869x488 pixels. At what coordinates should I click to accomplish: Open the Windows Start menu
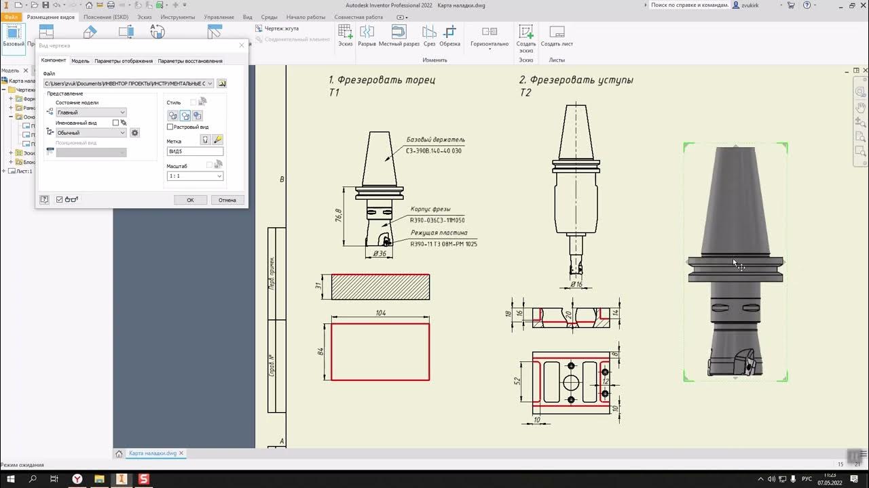tap(11, 479)
